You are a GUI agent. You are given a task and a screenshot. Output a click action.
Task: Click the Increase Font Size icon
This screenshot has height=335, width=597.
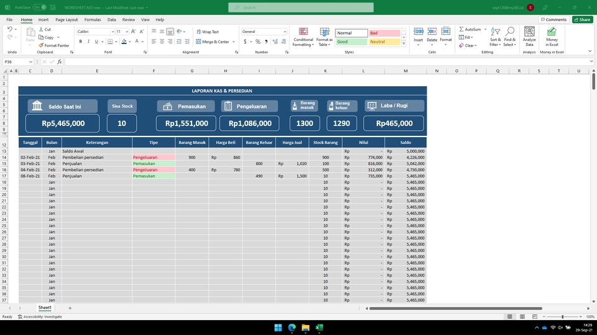point(133,32)
